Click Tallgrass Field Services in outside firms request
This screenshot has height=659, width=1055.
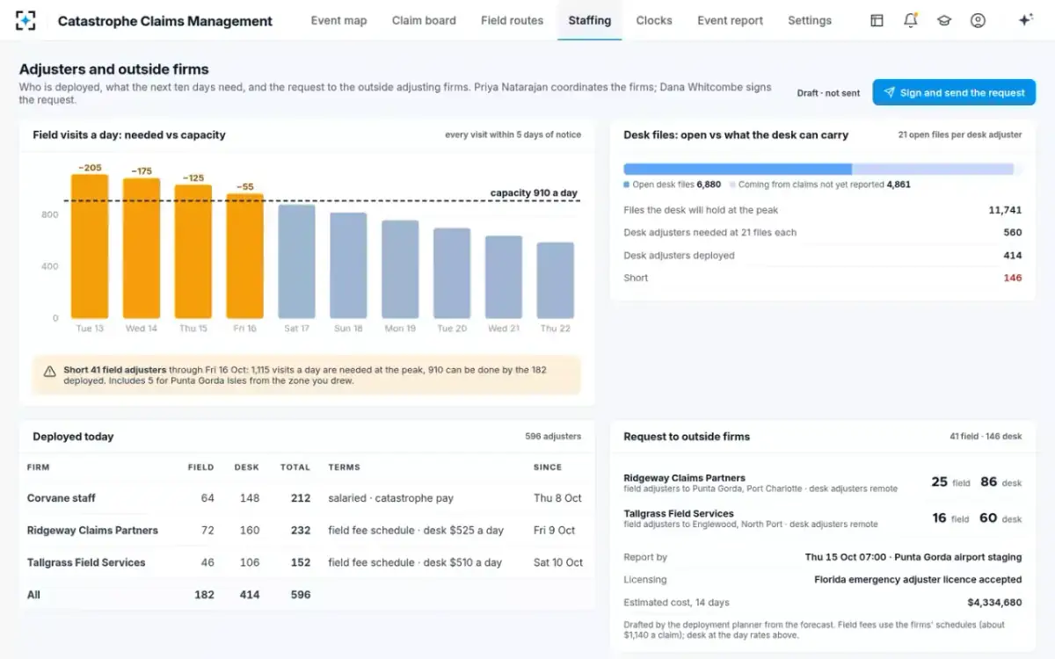pos(679,513)
